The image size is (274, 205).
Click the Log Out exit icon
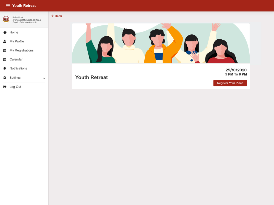tap(5, 87)
